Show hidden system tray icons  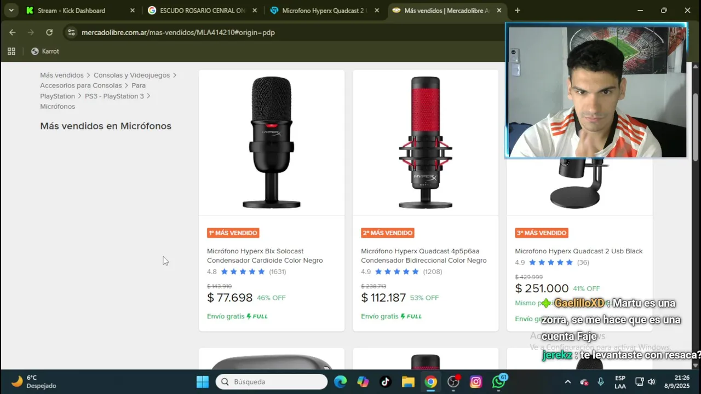pyautogui.click(x=567, y=381)
